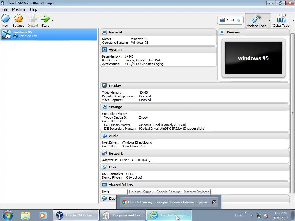The height and width of the screenshot is (221, 295).
Task: Click the Base Memory '64 MB' value
Action: pyautogui.click(x=129, y=56)
